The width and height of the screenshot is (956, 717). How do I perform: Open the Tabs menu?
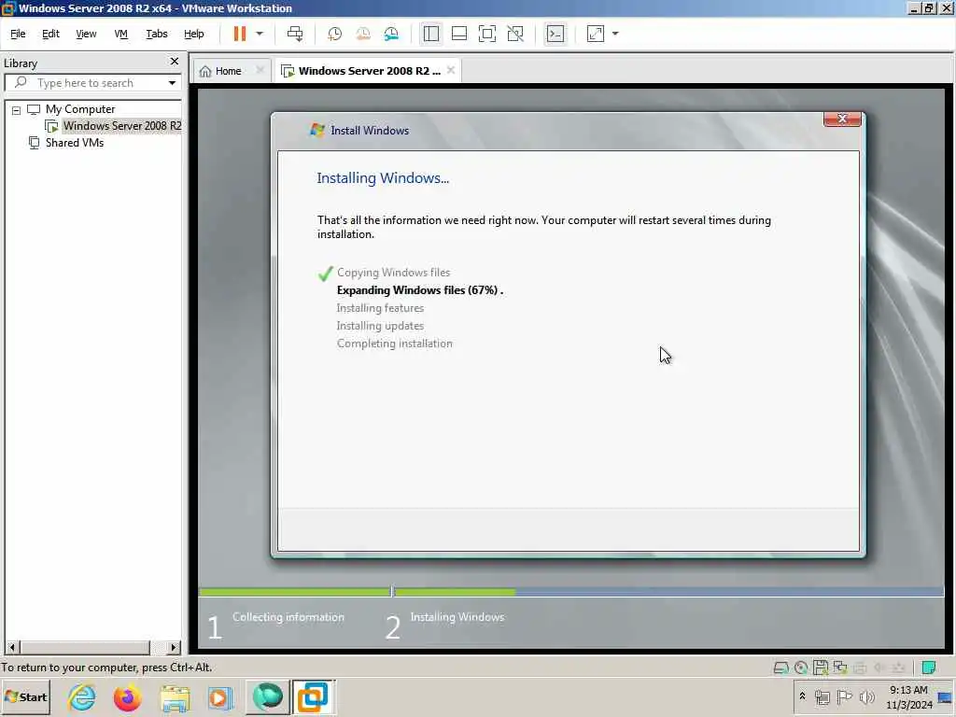[x=157, y=34]
